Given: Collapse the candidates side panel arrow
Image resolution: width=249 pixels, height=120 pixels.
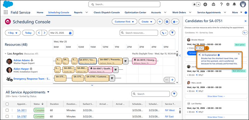Looking at the screenshot, I should pyautogui.click(x=180, y=55).
